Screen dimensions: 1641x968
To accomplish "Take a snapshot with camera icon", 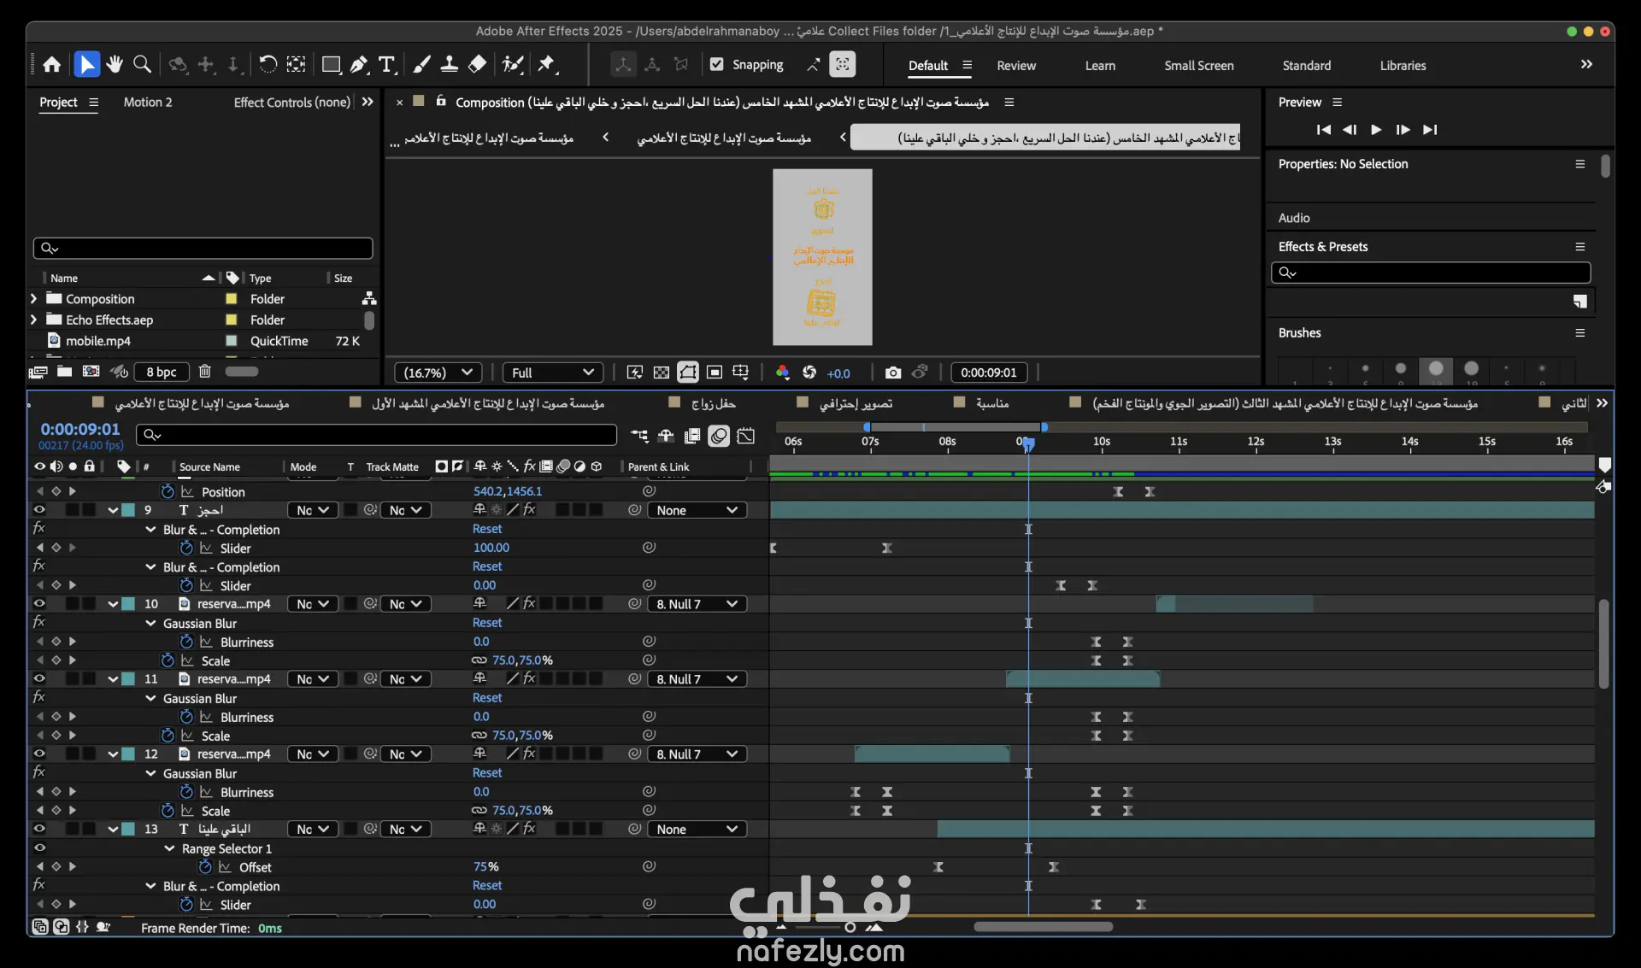I will point(893,373).
